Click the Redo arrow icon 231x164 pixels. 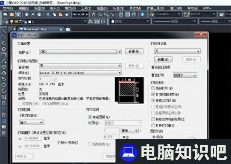coord(83,14)
